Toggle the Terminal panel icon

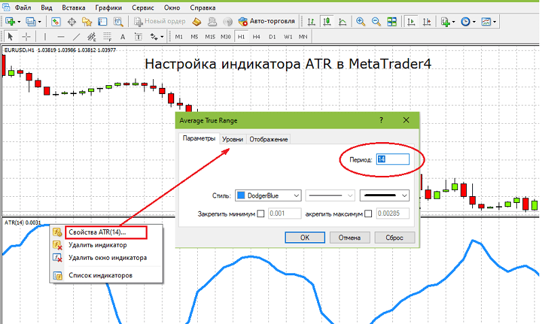click(x=103, y=22)
